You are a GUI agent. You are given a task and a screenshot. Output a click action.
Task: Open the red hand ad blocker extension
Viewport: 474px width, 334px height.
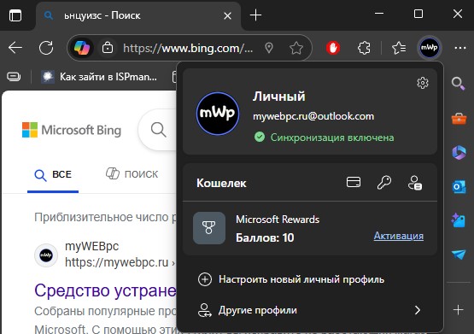pyautogui.click(x=333, y=48)
